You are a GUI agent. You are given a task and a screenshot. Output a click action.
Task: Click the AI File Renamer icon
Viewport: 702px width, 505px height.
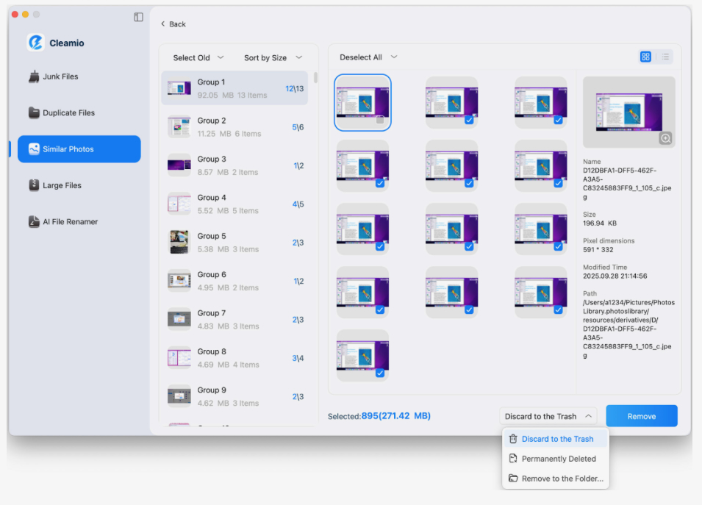tap(34, 222)
